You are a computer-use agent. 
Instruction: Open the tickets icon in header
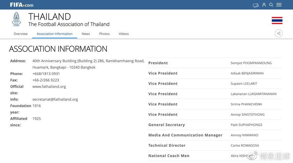coord(256,5)
